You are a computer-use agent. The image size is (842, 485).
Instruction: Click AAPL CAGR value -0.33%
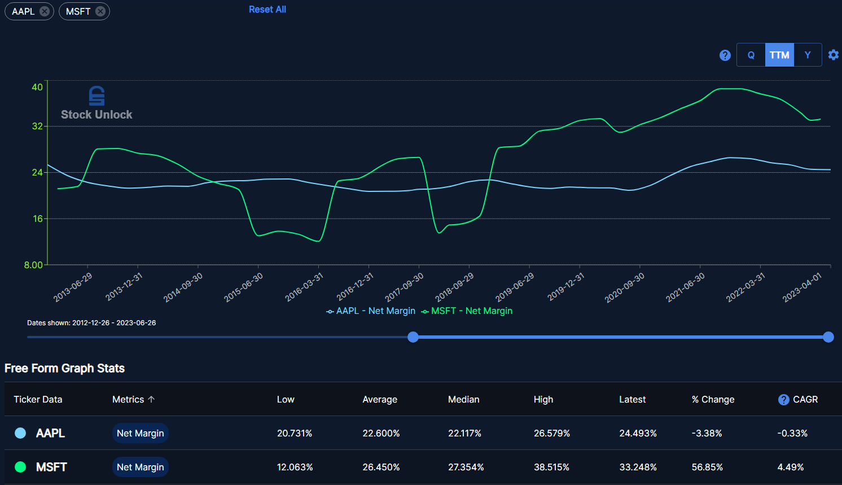(x=792, y=433)
